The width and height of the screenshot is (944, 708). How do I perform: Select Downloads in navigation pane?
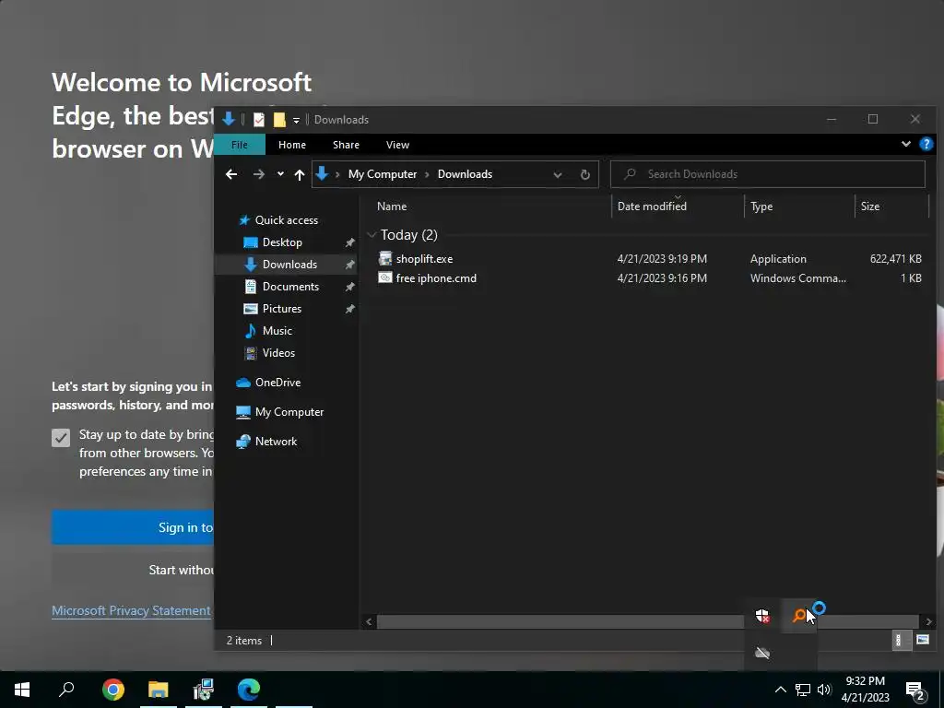(x=289, y=265)
